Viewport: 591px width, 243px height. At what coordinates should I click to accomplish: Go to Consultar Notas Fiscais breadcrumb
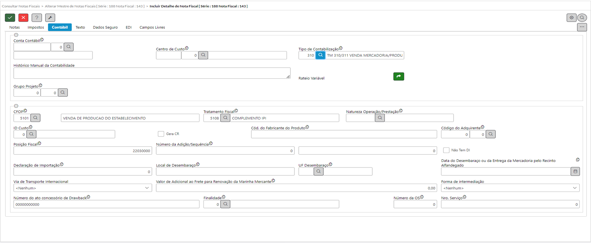click(20, 6)
